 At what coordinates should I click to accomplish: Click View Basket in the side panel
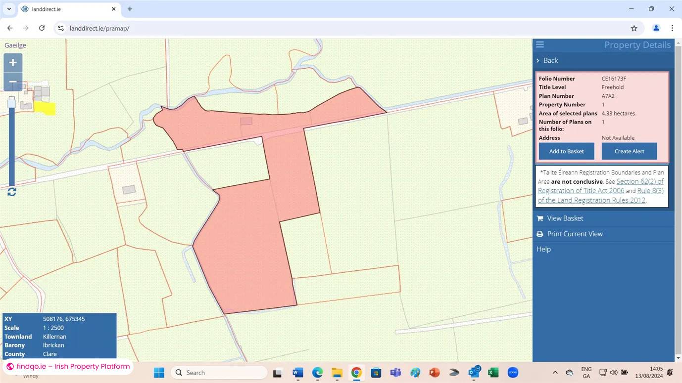[x=565, y=218]
